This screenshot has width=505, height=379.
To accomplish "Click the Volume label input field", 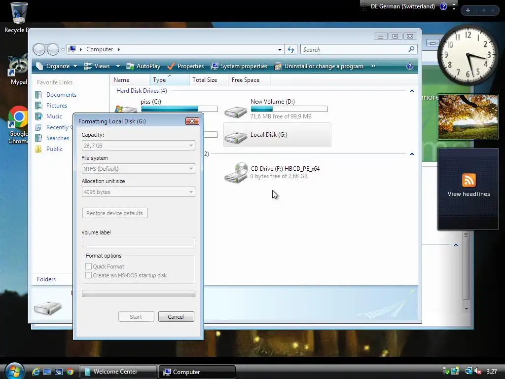I will [x=139, y=242].
